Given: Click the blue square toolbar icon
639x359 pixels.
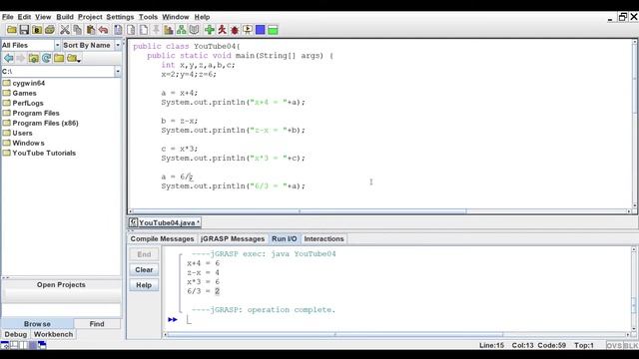Looking at the screenshot, I should pos(260,30).
